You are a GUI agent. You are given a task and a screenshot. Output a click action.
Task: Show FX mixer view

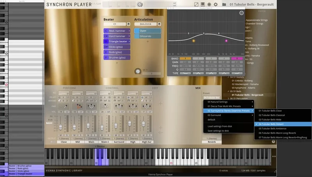pyautogui.click(x=51, y=116)
